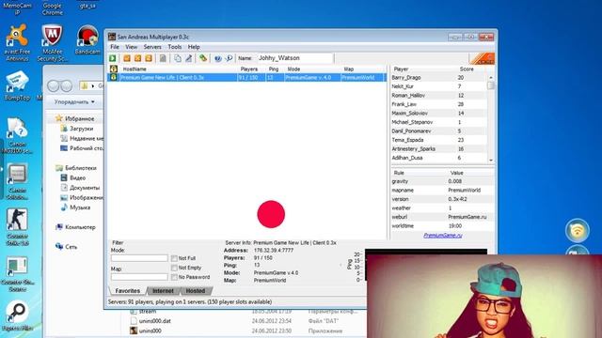Click Explorer address bar folder arrow
Screen dimensions: 602x338
coord(92,85)
